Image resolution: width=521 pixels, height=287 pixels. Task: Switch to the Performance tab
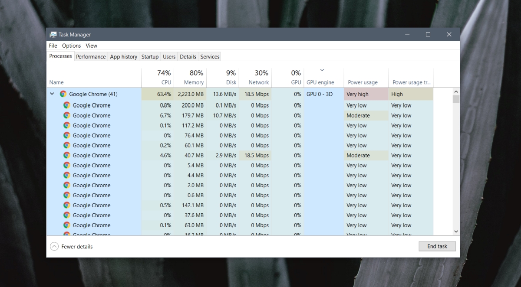pos(91,56)
